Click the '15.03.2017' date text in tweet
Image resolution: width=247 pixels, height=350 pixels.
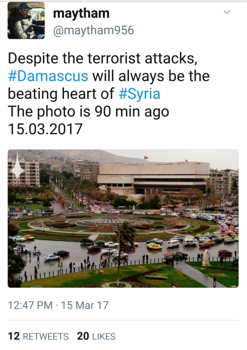(45, 129)
